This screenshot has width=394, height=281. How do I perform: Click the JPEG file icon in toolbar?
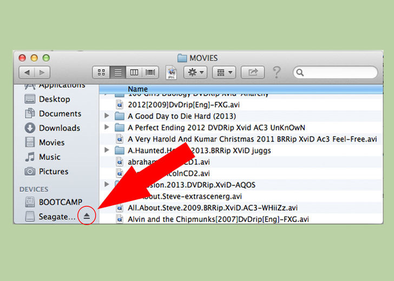pos(171,72)
